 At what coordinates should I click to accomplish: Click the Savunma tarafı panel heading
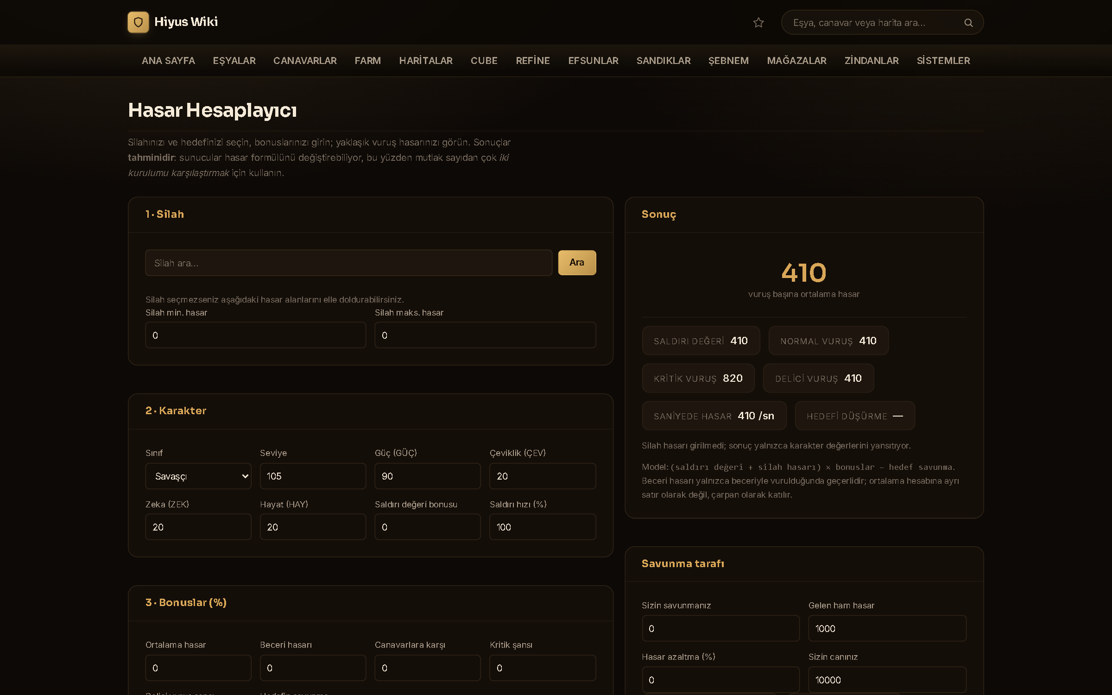tap(682, 563)
